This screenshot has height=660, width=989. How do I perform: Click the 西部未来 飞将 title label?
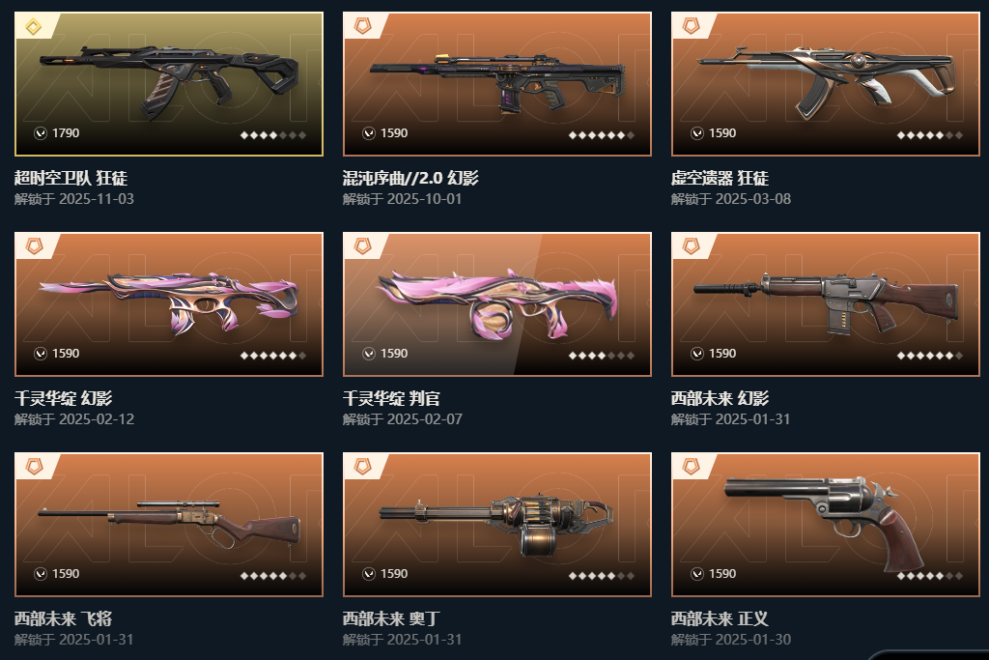click(x=64, y=618)
